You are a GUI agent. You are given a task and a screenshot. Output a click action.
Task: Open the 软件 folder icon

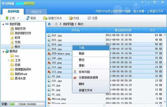click(12, 38)
